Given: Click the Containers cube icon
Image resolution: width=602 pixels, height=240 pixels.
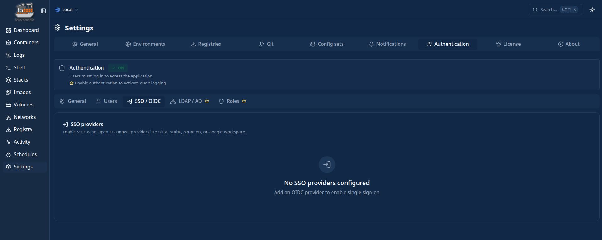Looking at the screenshot, I should tap(8, 43).
